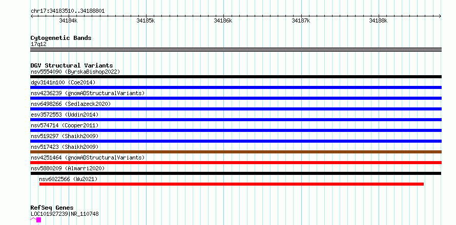The height and width of the screenshot is (225, 456).
Task: Click the 34184k ruler tick label
Action: tap(68, 20)
